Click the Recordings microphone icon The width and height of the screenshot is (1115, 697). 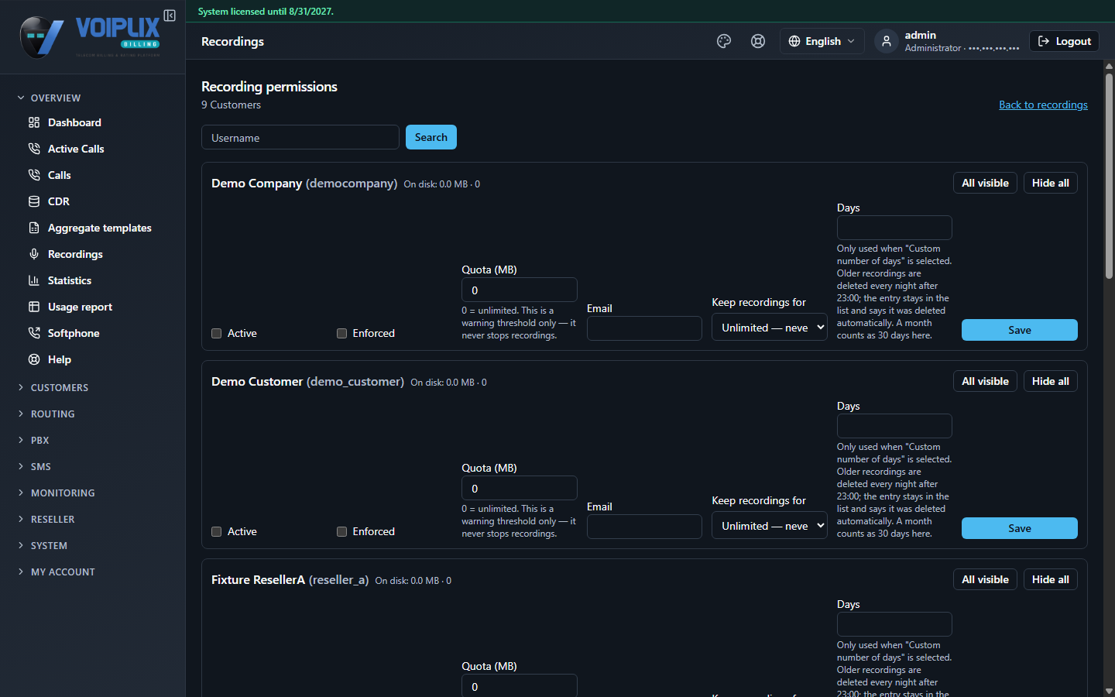coord(34,254)
